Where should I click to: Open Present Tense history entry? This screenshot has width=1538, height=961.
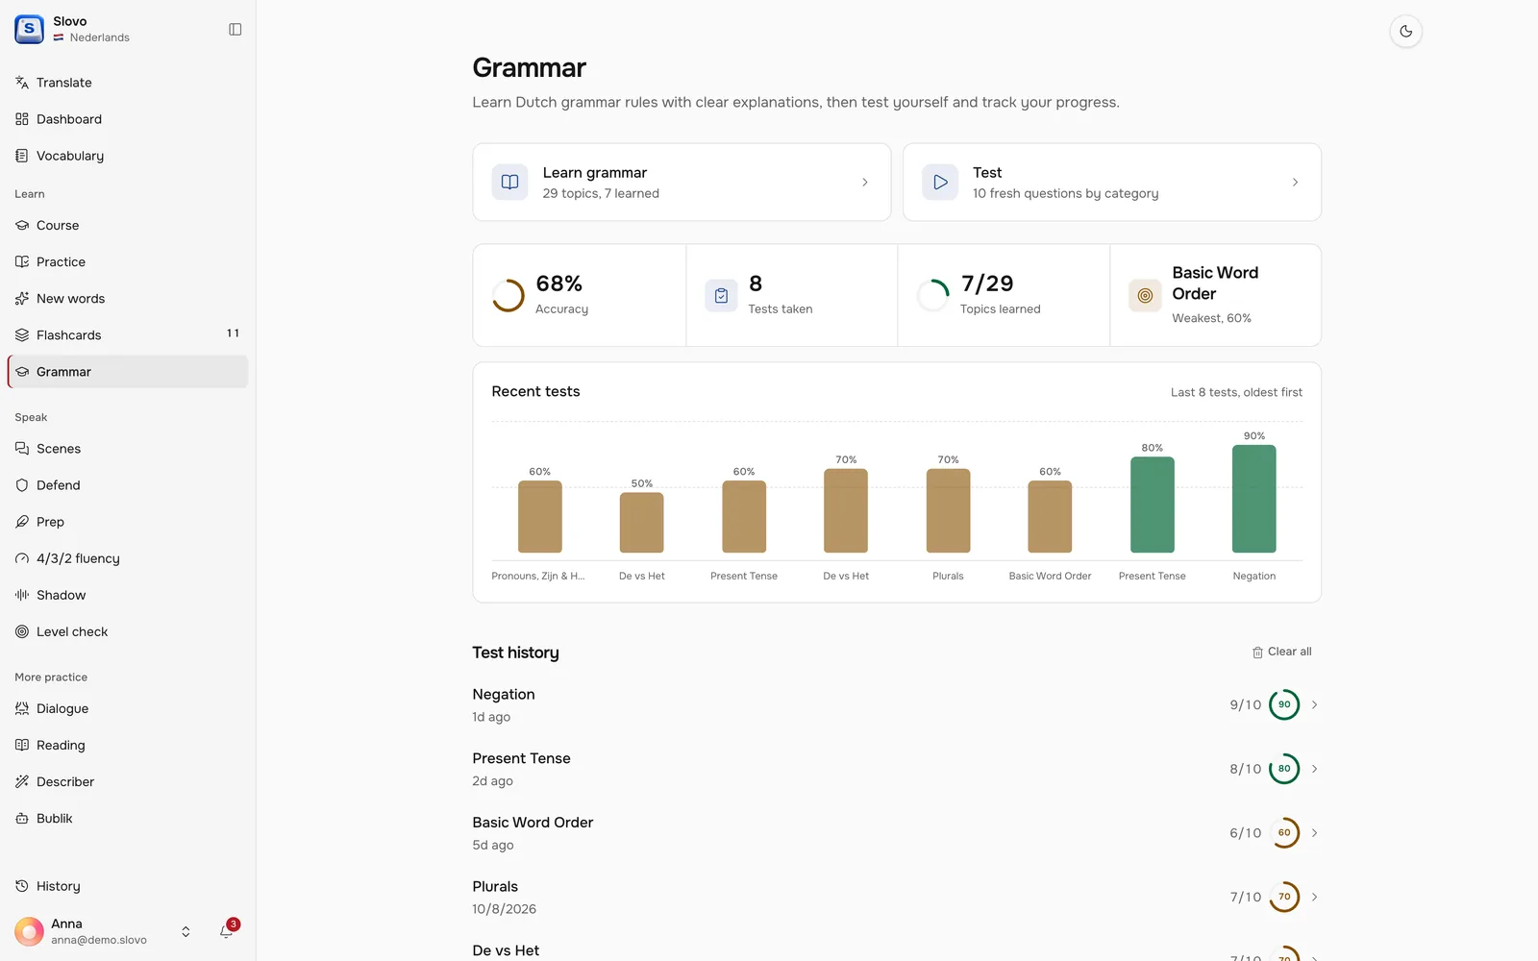coord(897,769)
